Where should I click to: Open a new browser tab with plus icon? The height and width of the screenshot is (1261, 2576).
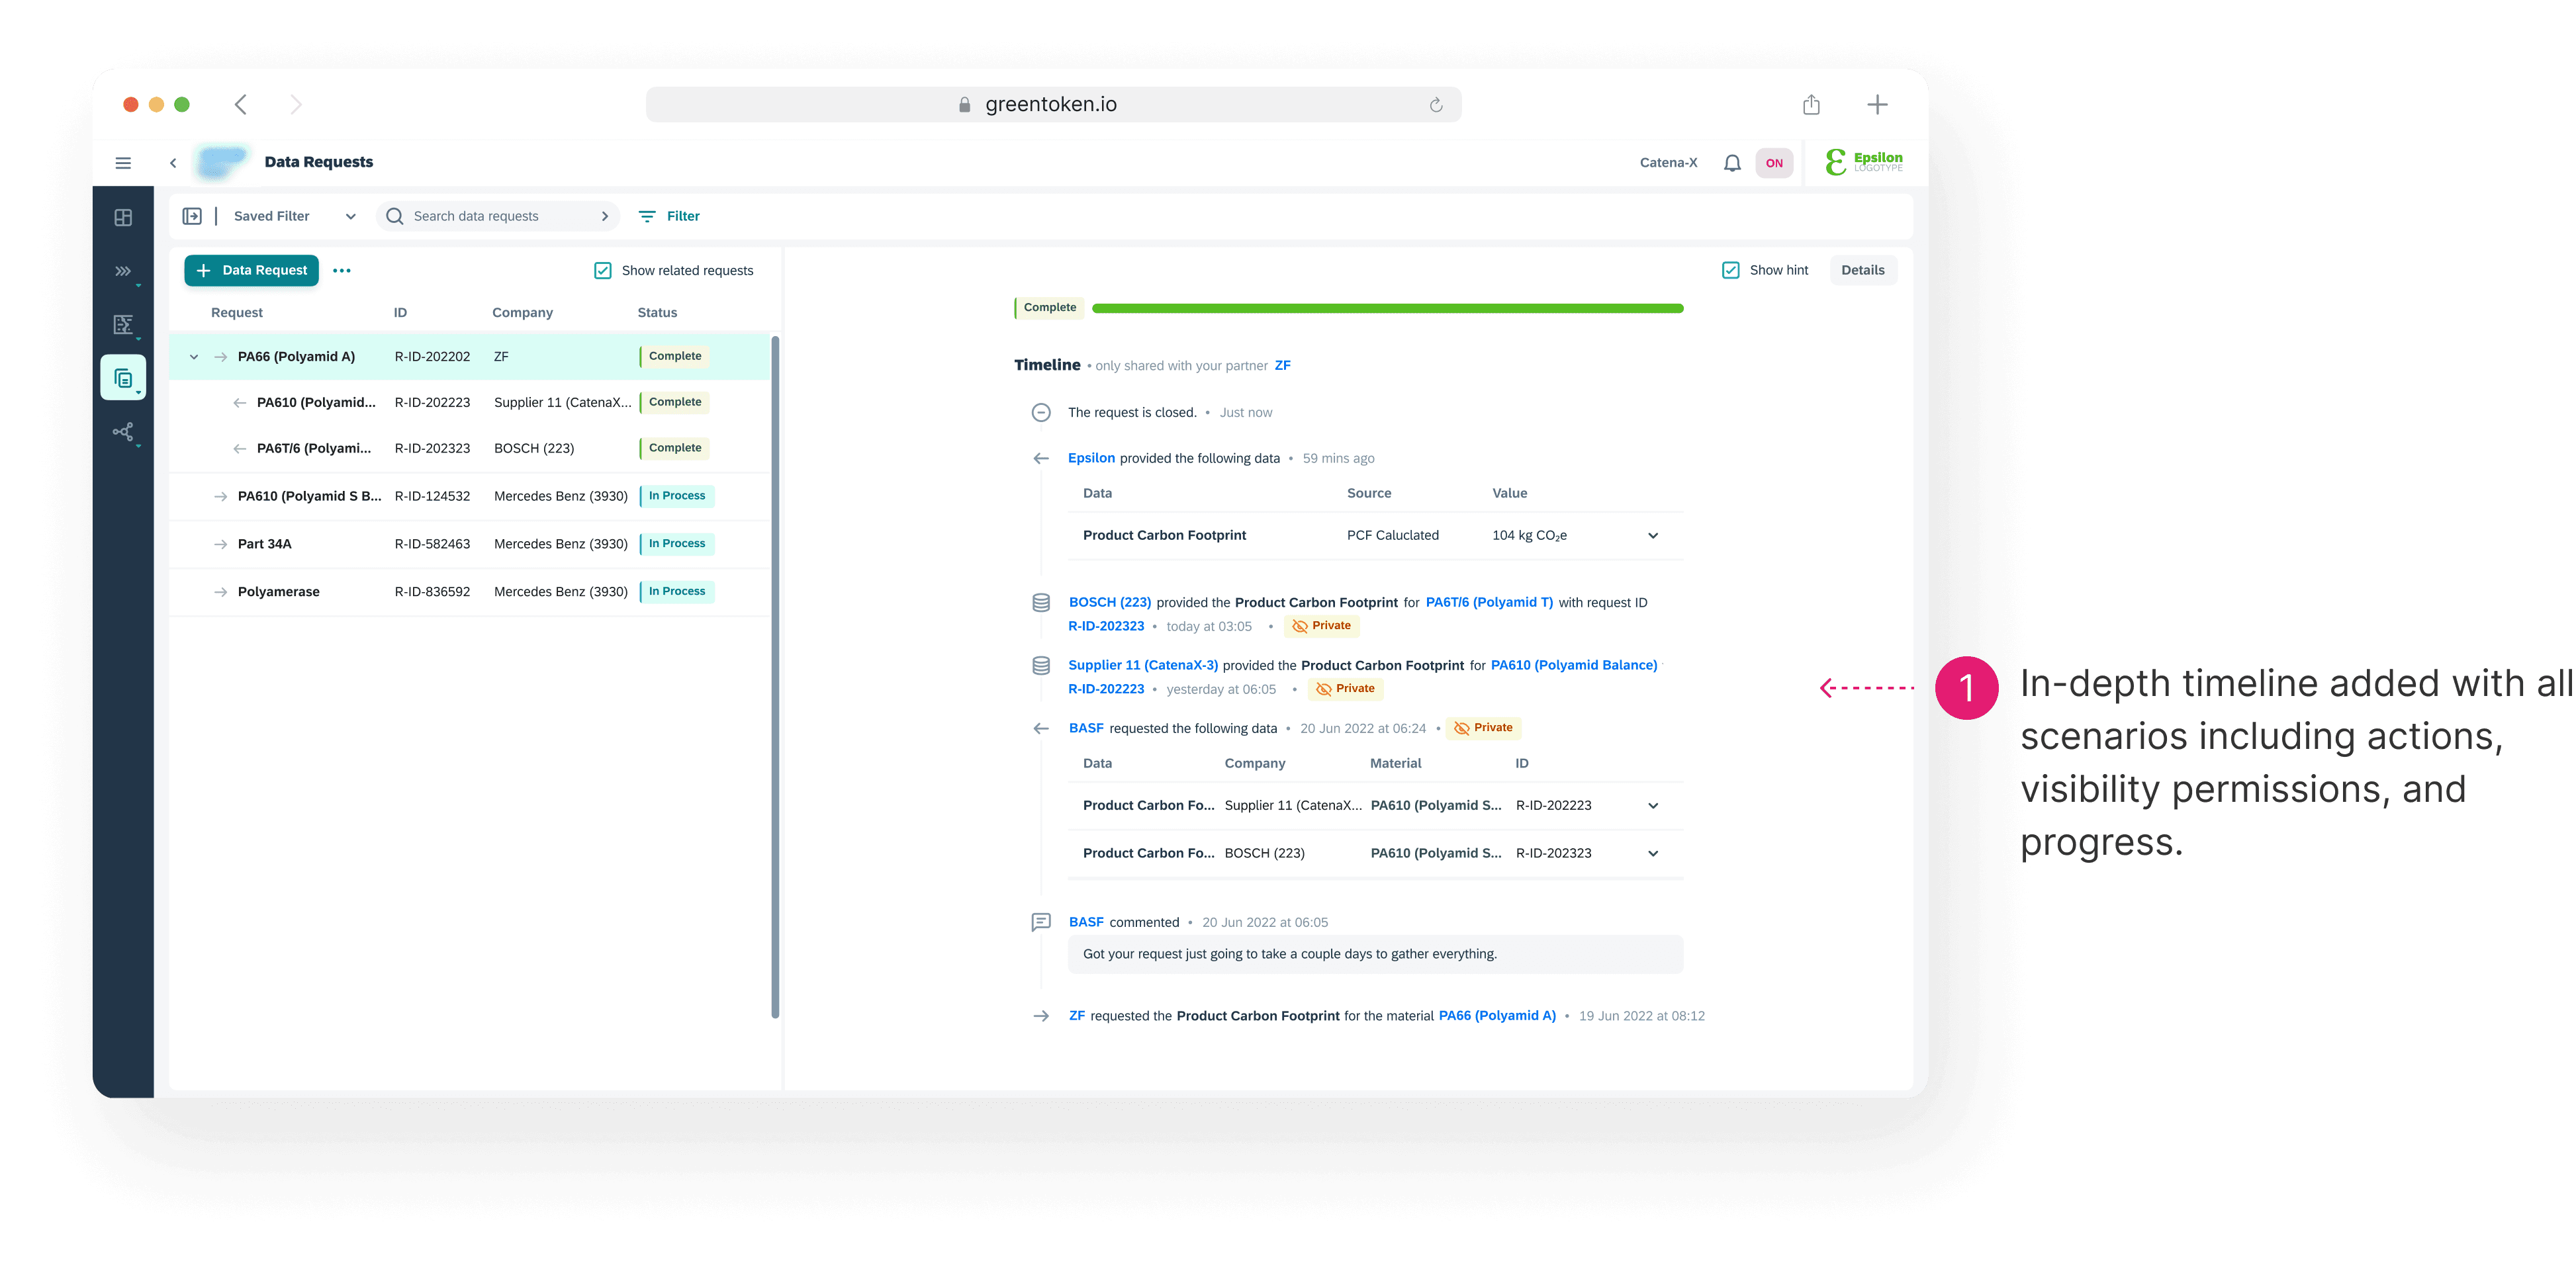(x=1877, y=105)
